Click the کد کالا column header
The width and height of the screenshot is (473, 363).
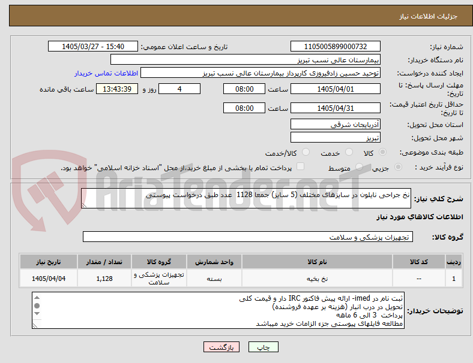419,262
